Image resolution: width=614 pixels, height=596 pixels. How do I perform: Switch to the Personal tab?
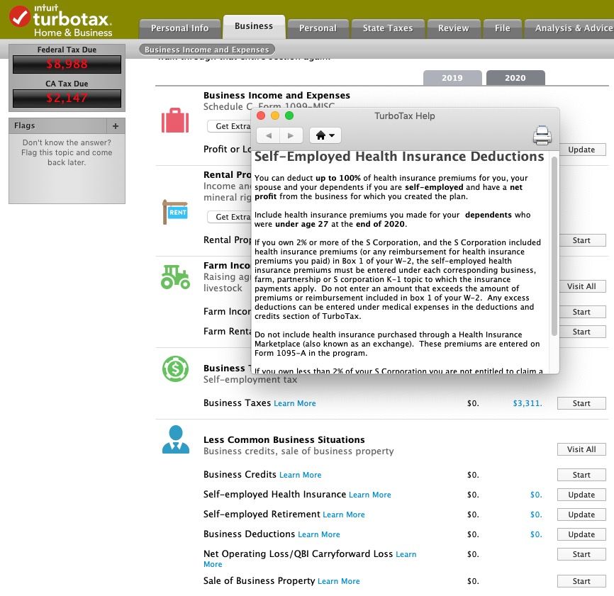(x=318, y=28)
